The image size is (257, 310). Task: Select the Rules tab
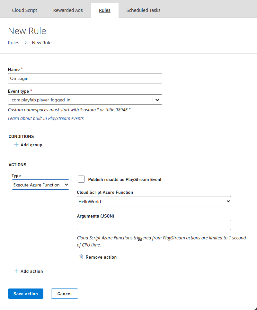pyautogui.click(x=104, y=10)
